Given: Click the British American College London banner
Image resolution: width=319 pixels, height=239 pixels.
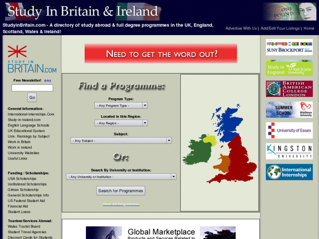Looking at the screenshot, I should coord(289,89).
